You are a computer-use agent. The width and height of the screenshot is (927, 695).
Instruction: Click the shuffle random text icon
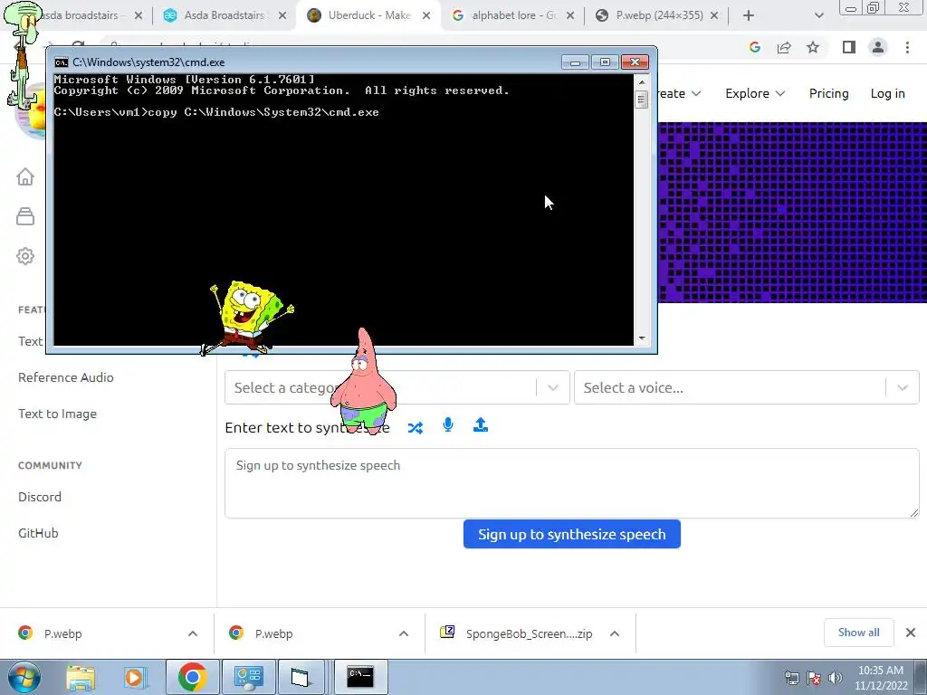click(x=415, y=427)
